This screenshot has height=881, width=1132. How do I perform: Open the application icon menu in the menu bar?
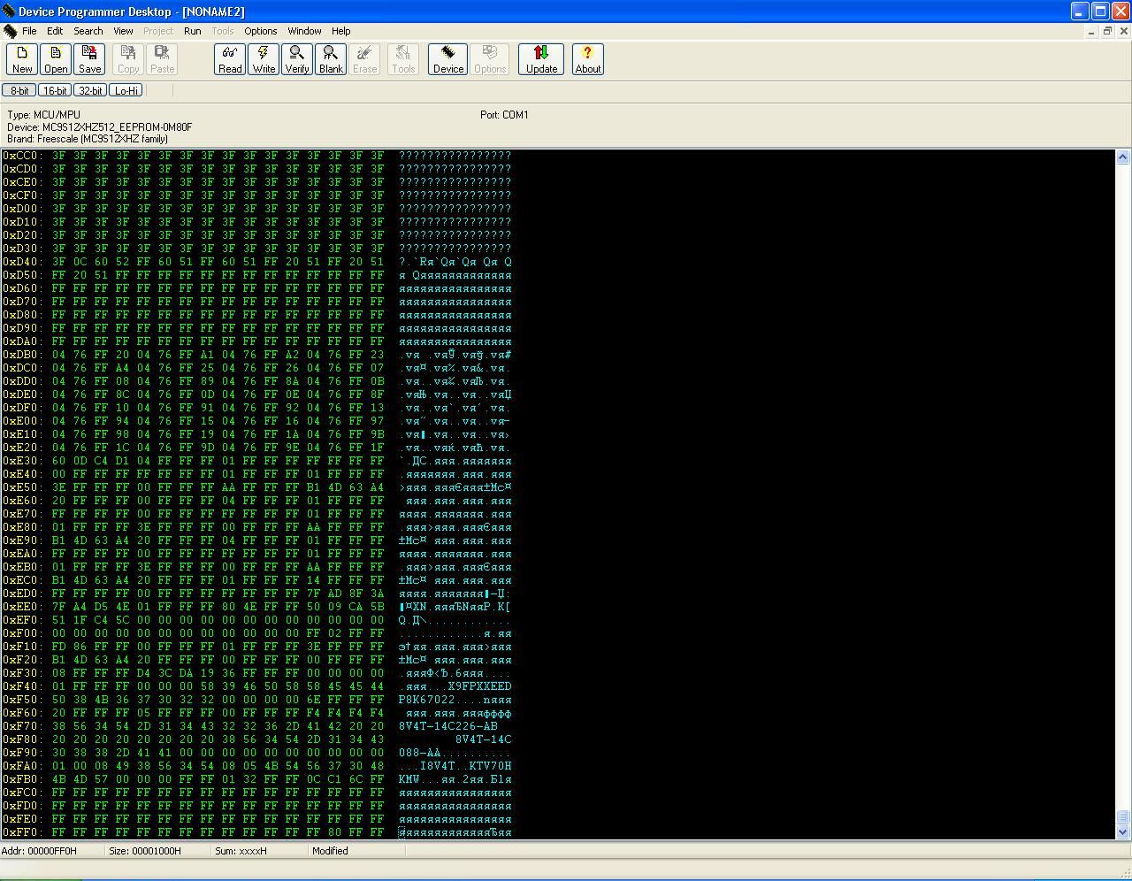click(x=10, y=31)
